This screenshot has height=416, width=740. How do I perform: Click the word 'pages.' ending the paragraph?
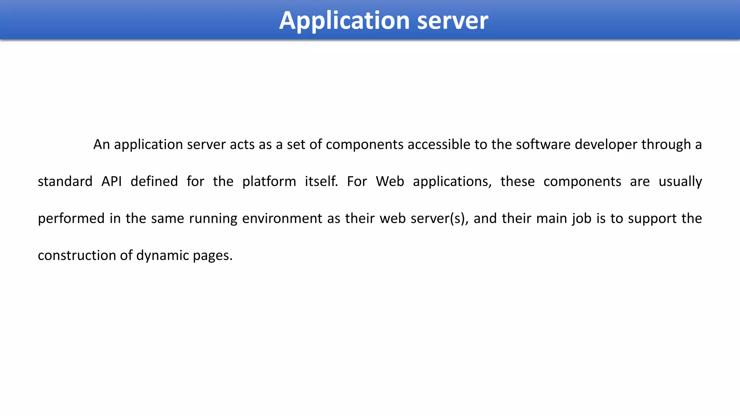point(212,255)
